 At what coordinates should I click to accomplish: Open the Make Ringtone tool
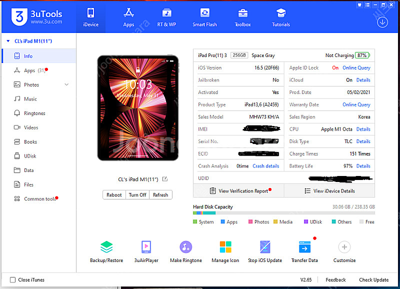[x=185, y=247]
